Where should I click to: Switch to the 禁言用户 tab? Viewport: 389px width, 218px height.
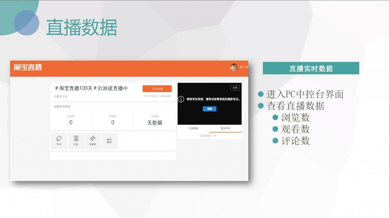[225, 129]
